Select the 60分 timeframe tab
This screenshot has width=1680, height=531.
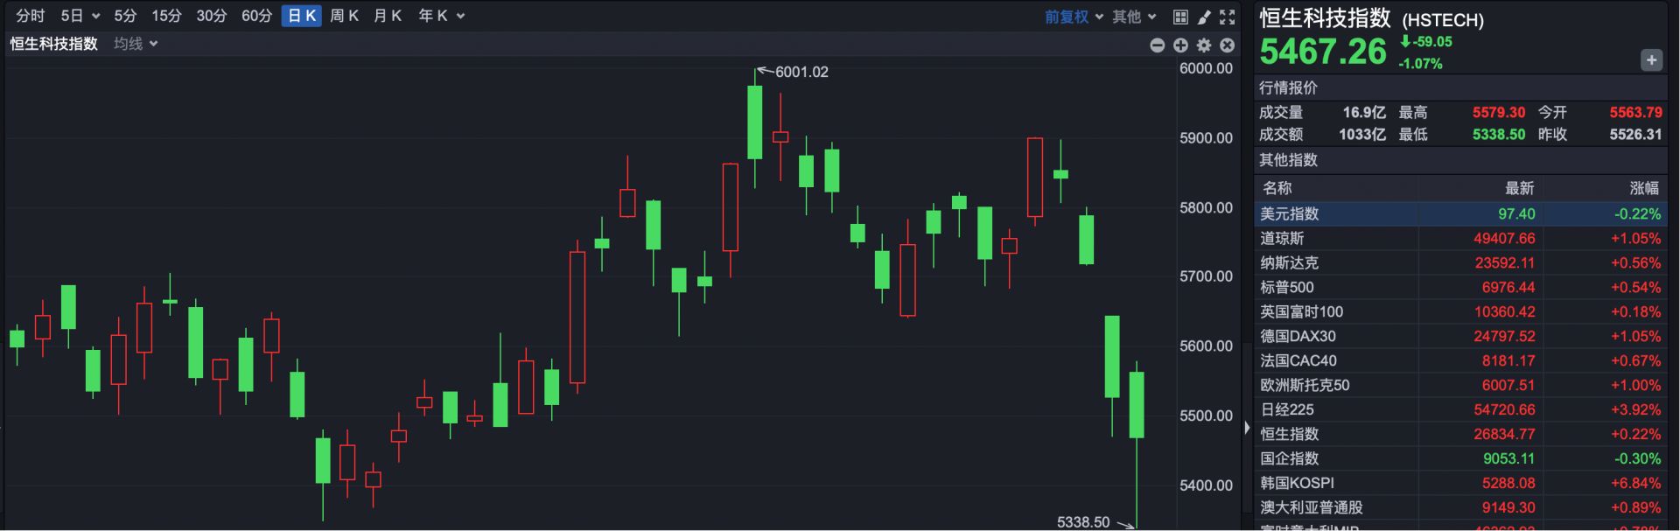pos(256,16)
